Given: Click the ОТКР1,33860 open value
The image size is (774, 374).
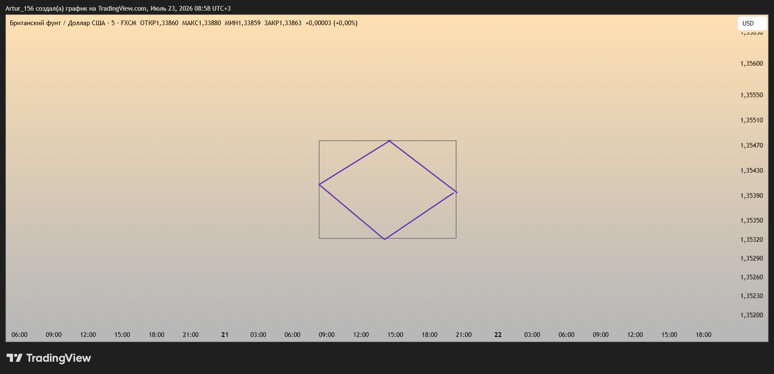Looking at the screenshot, I should pyautogui.click(x=159, y=23).
